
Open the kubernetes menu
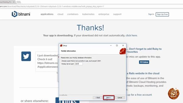click(88, 14)
